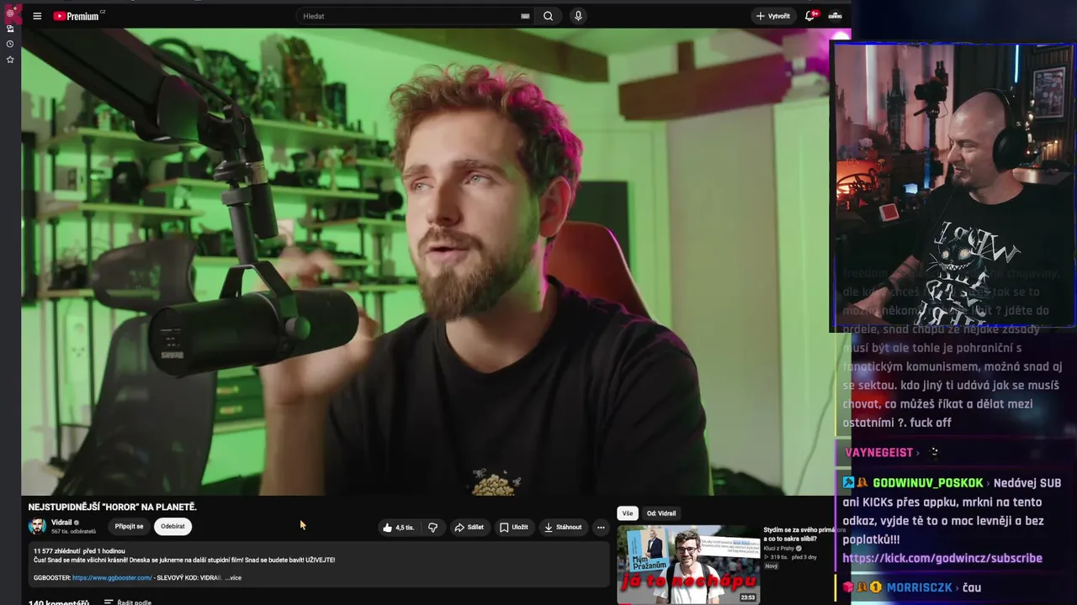
Task: Open the Kluci z Prahy channel link
Action: [x=779, y=549]
